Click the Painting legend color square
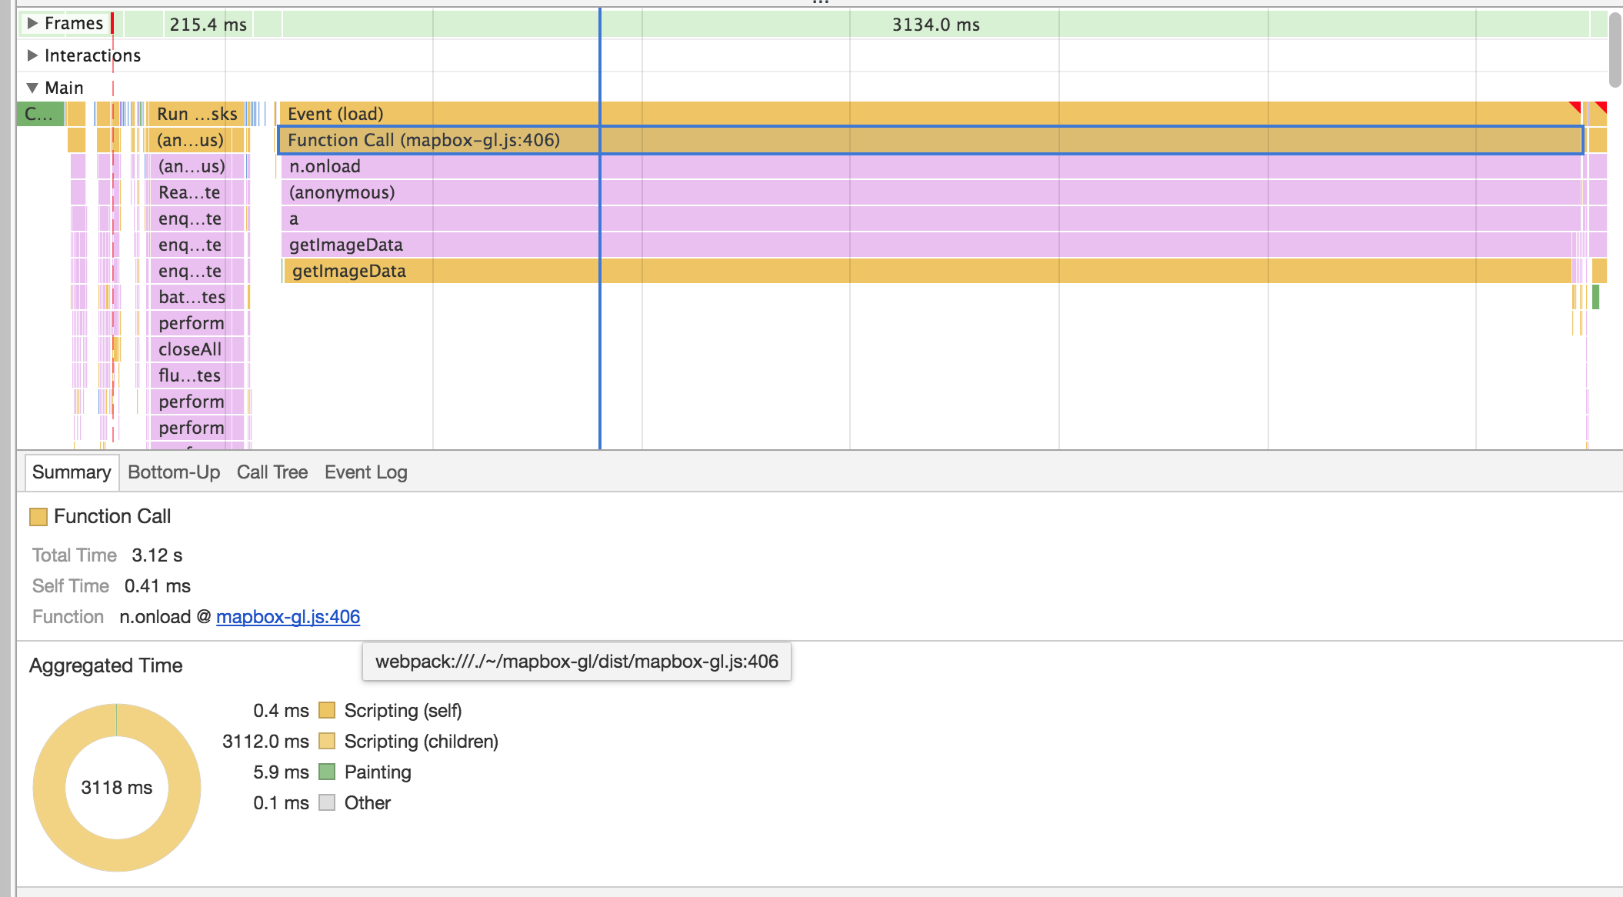1623x897 pixels. point(326,772)
